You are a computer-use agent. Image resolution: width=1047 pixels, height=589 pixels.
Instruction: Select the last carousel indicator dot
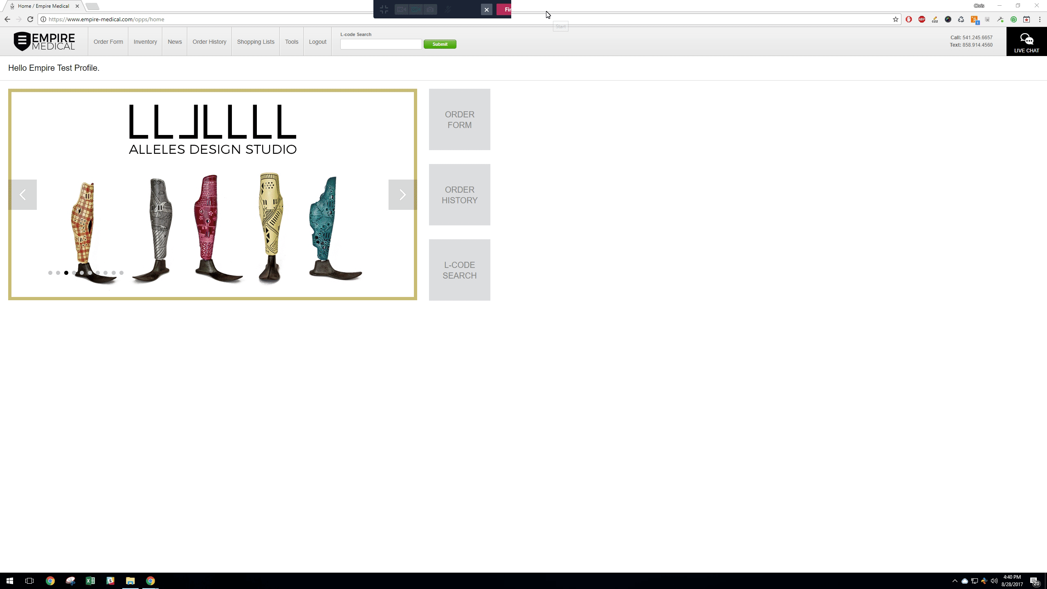(121, 273)
